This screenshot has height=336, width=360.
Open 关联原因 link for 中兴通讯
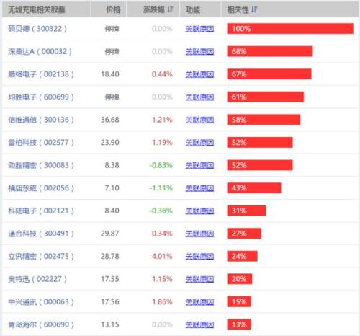pos(199,302)
